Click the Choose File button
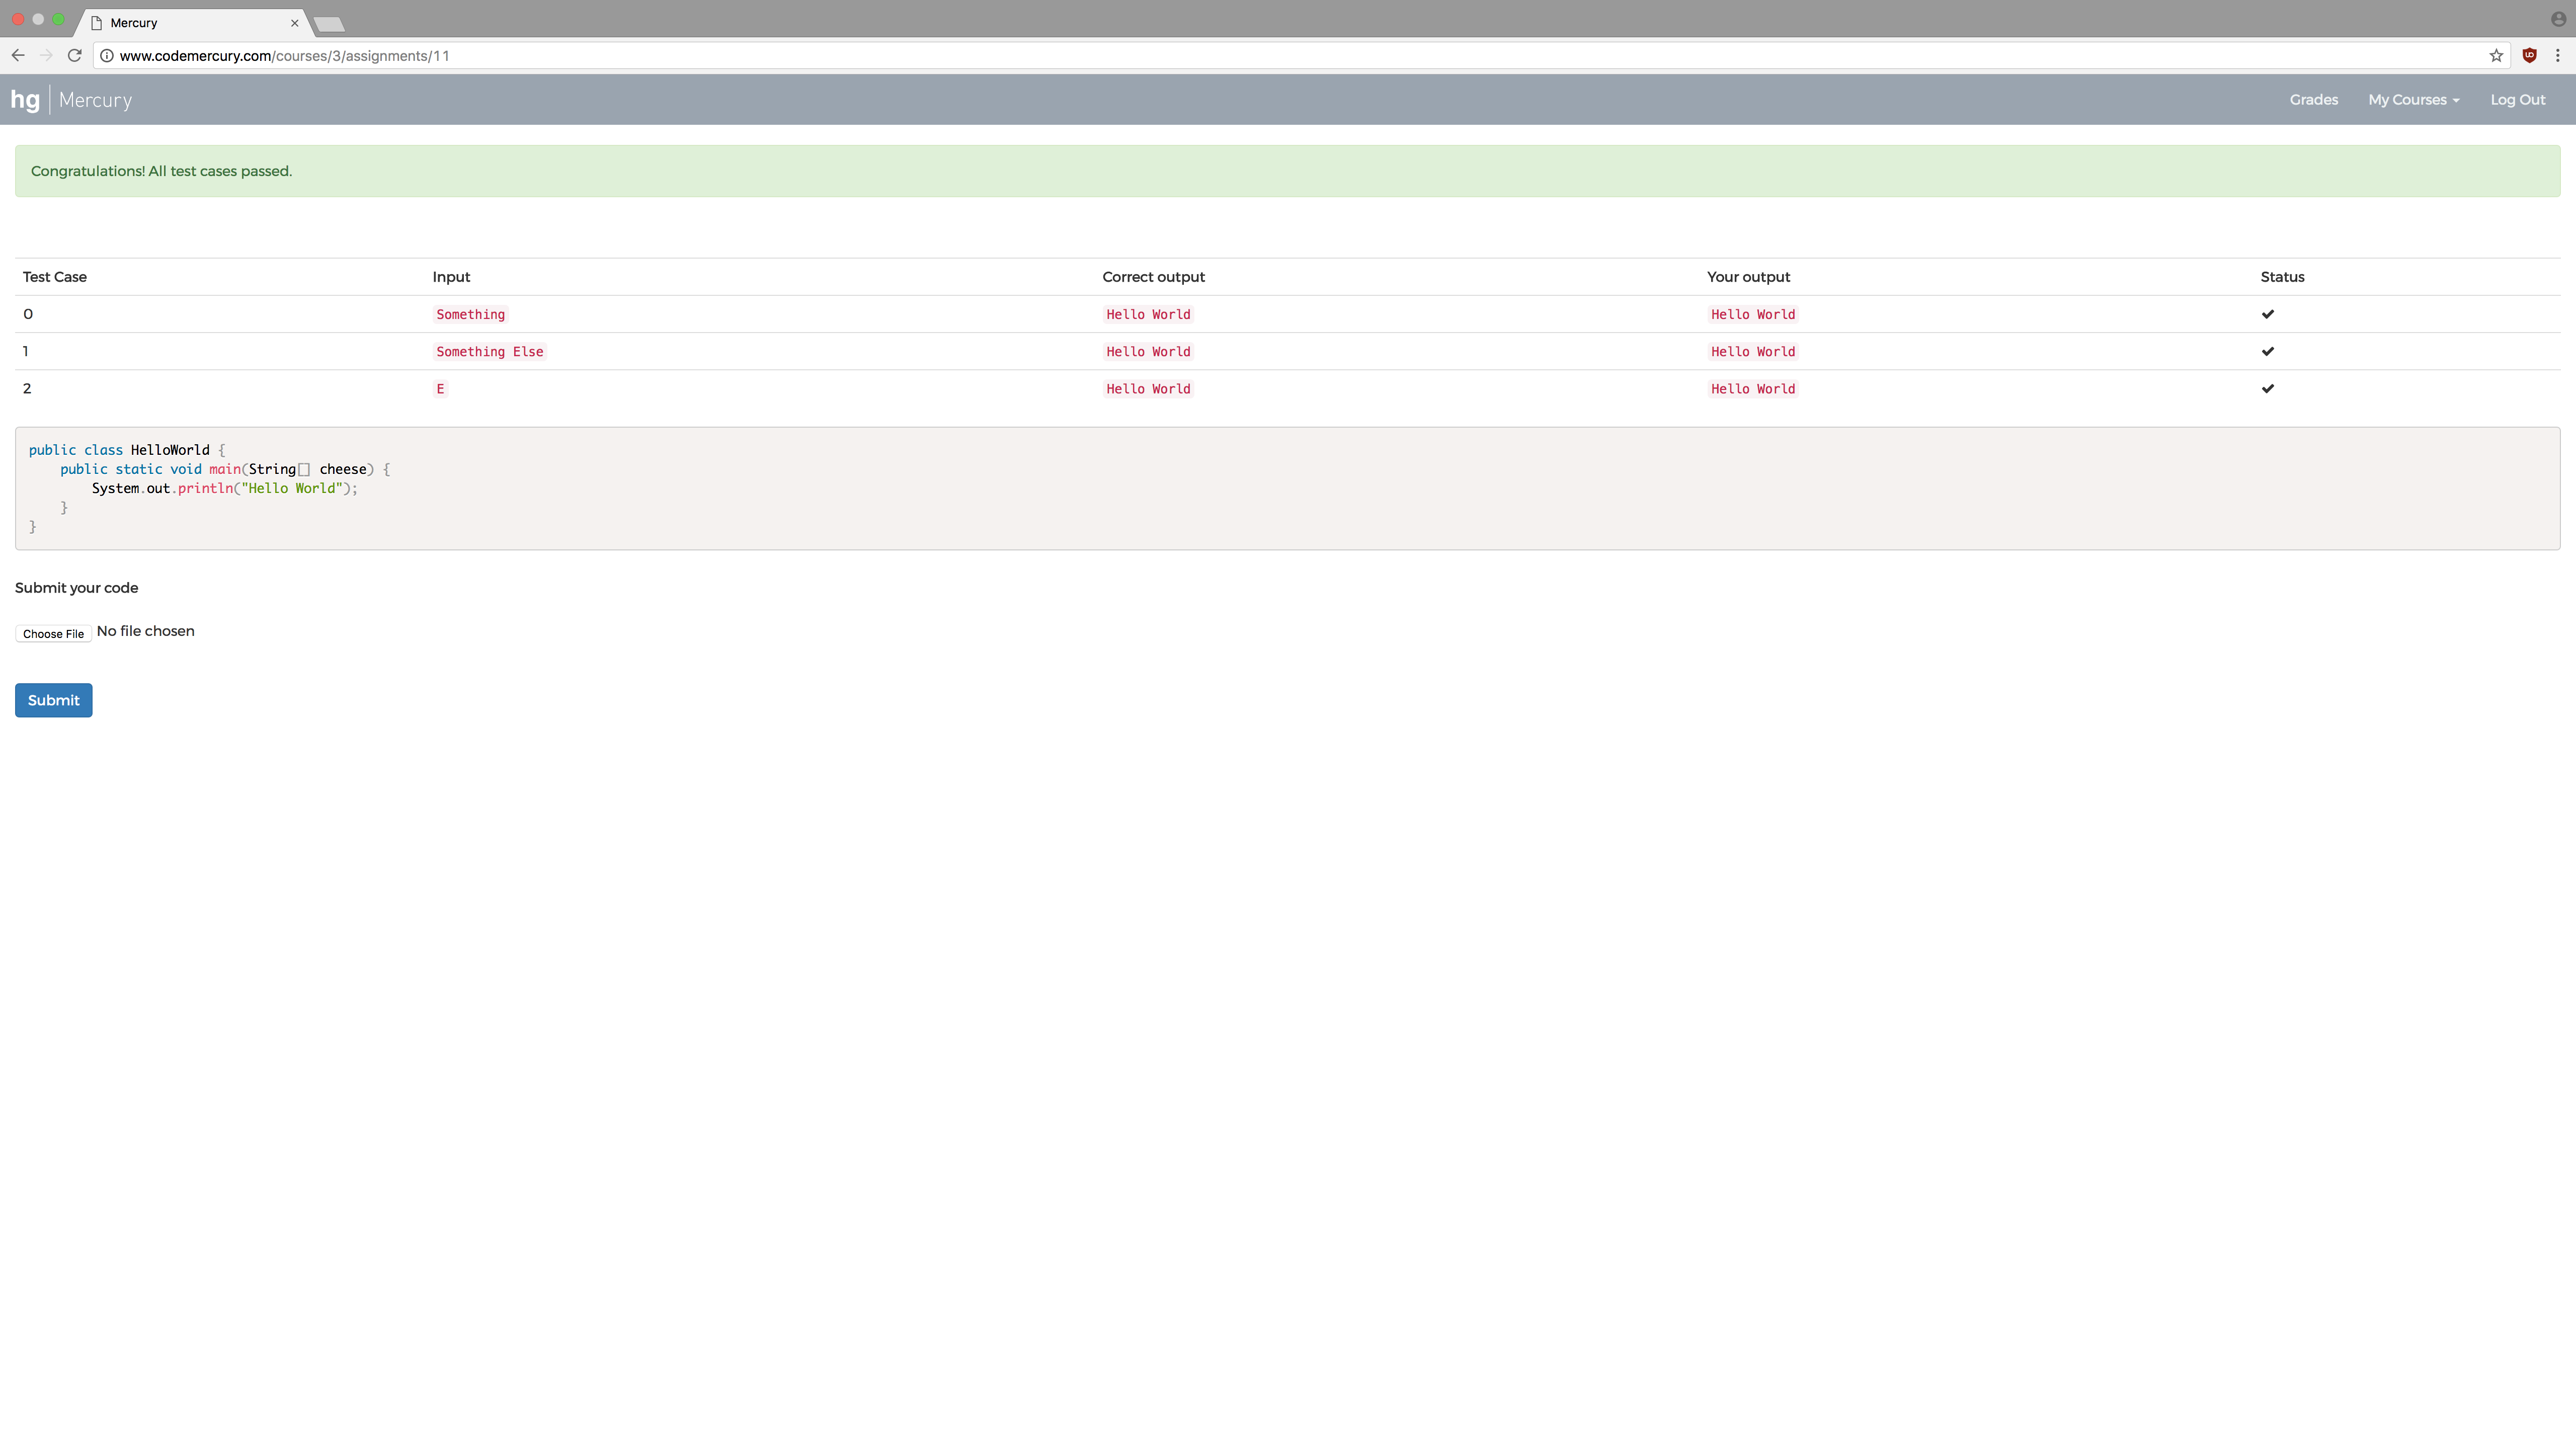This screenshot has width=2576, height=1449. click(53, 634)
